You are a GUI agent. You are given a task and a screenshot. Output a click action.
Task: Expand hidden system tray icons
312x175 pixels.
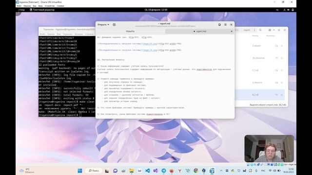[x=221, y=171]
